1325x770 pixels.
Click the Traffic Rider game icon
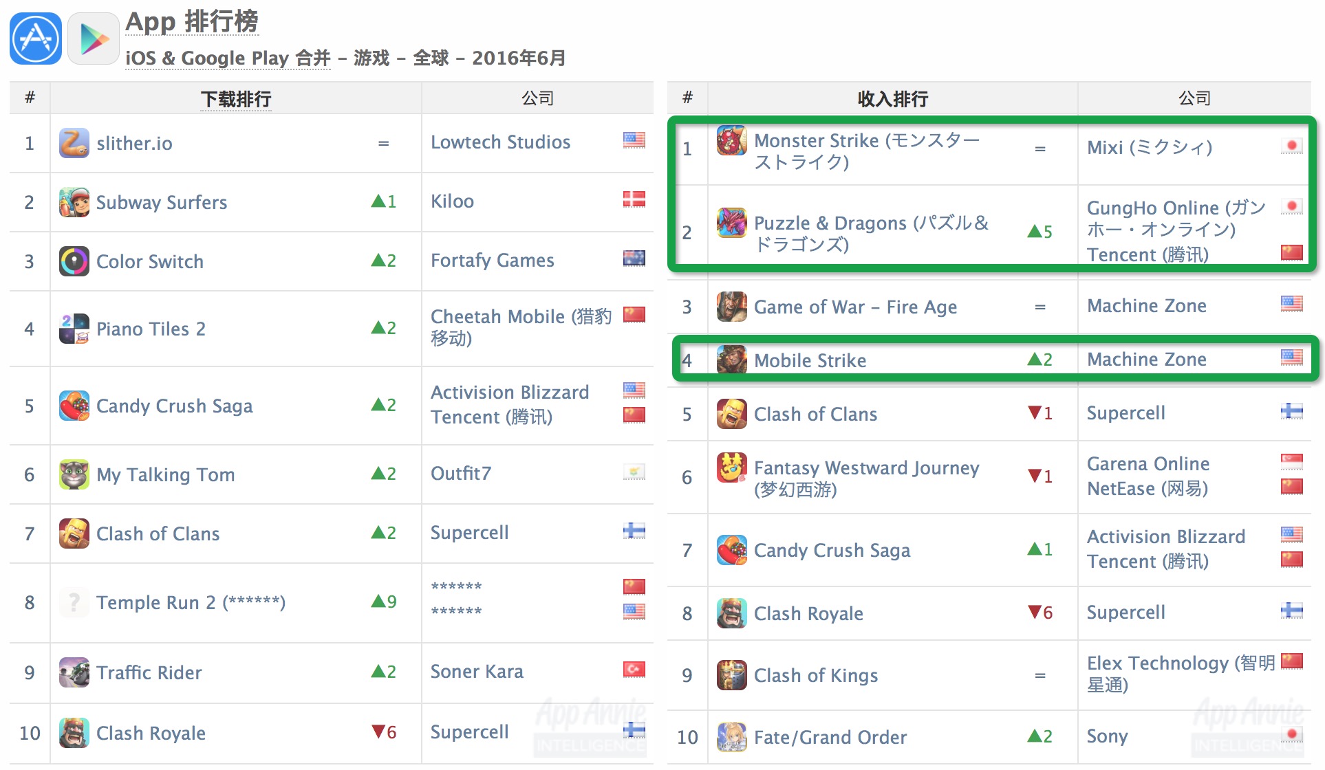(x=74, y=672)
